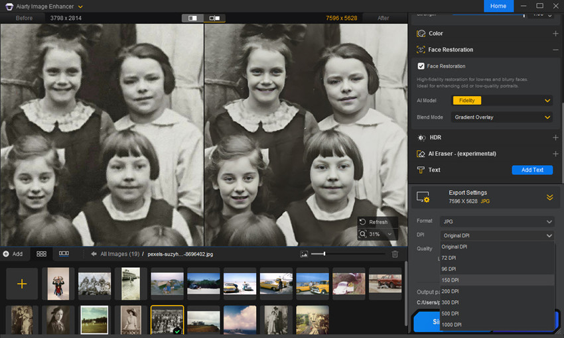Select Original DPI from the list
The height and width of the screenshot is (338, 564).
coord(497,247)
